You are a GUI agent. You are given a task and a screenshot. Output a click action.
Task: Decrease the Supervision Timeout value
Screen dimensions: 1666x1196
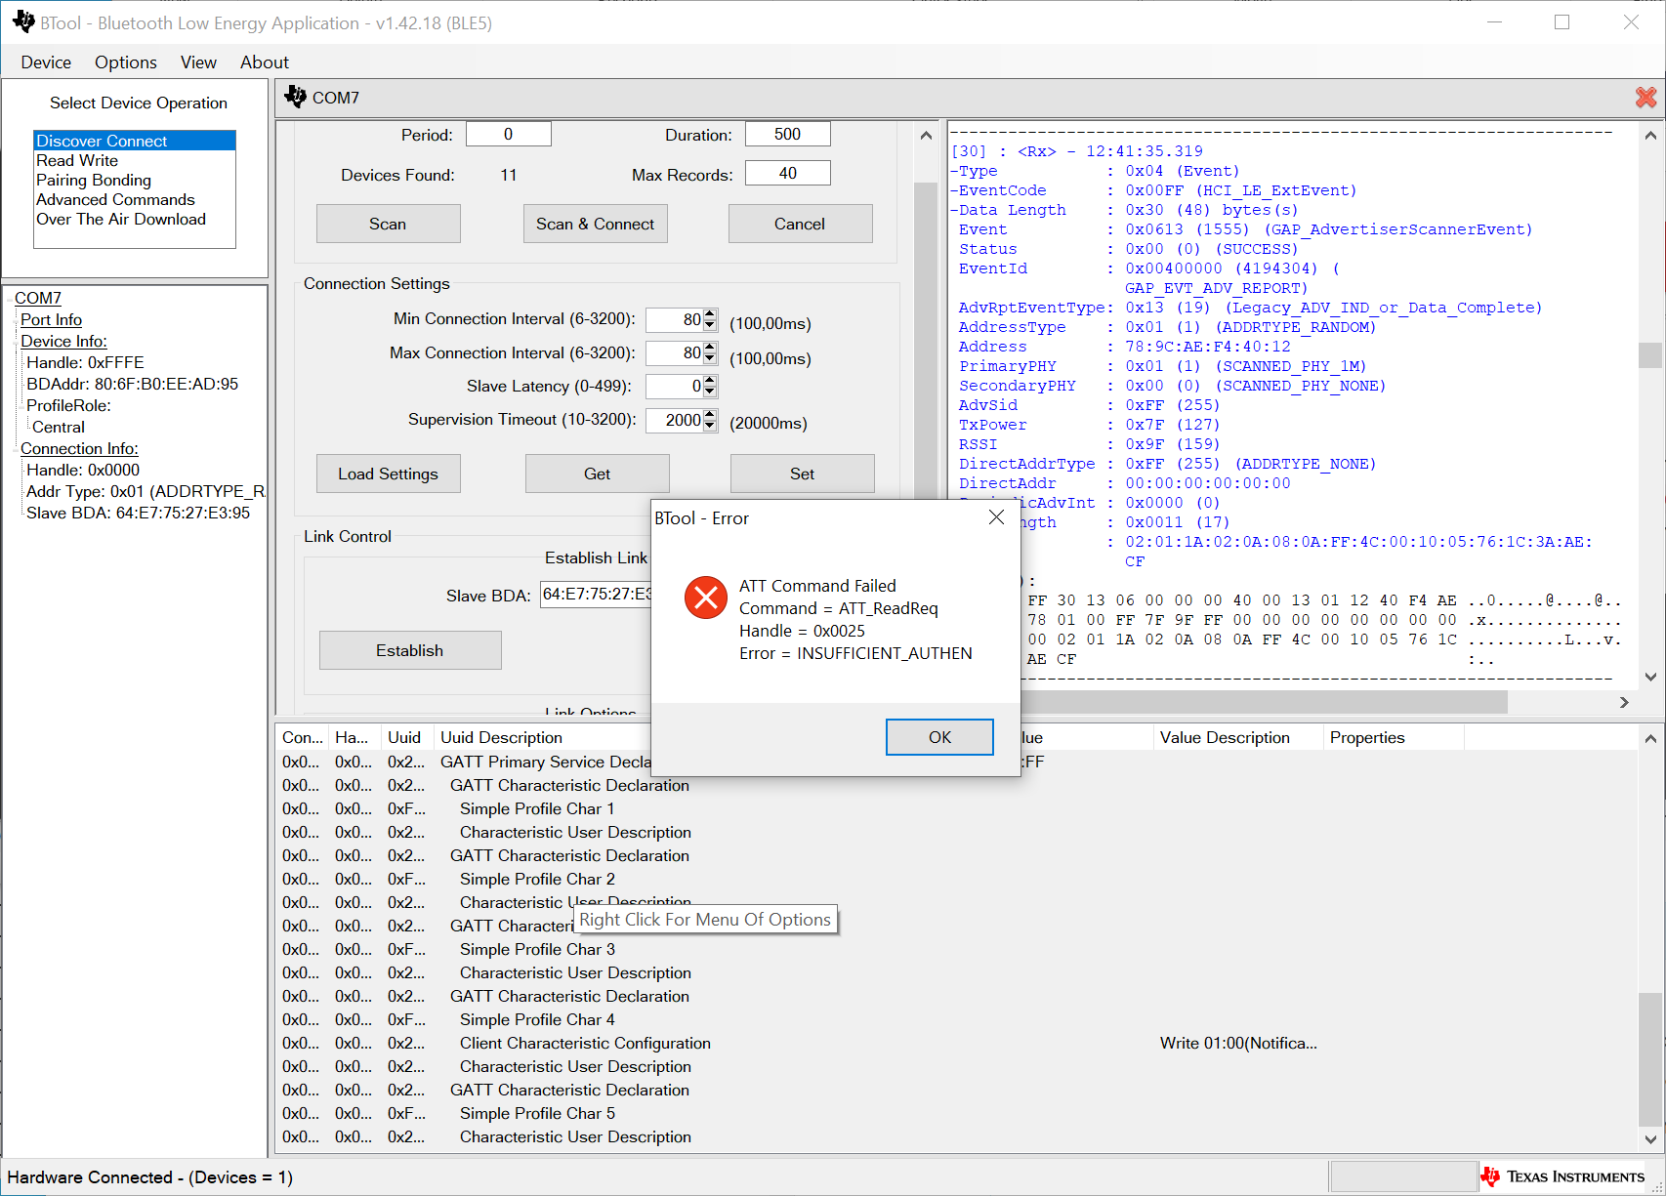pyautogui.click(x=710, y=426)
